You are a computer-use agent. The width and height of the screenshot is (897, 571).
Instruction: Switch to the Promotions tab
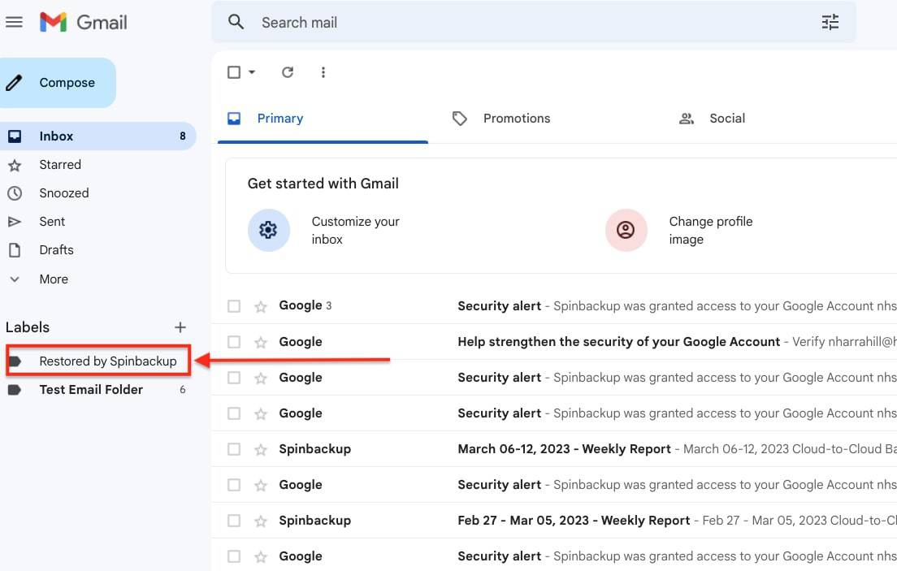click(500, 119)
